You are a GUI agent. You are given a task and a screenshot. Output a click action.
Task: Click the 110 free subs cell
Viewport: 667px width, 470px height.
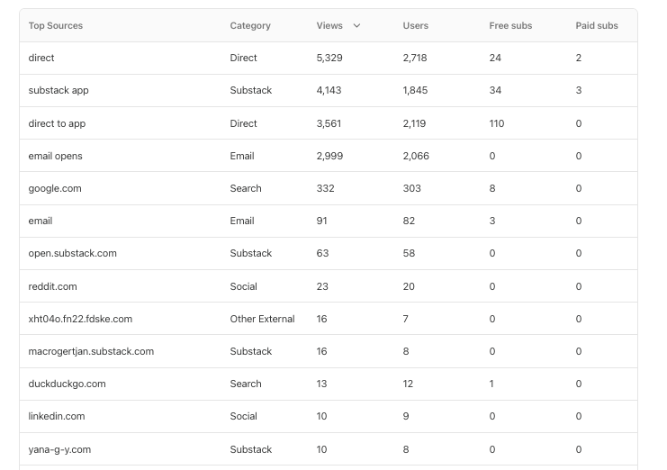496,123
